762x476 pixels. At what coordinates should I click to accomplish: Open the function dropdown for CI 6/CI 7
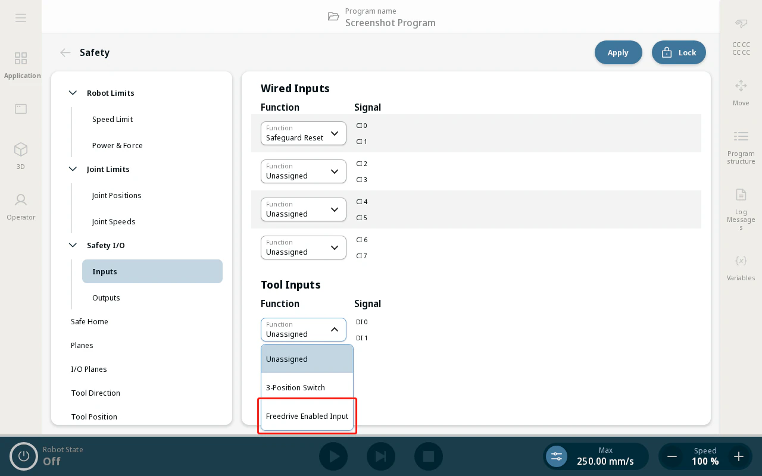pyautogui.click(x=304, y=248)
